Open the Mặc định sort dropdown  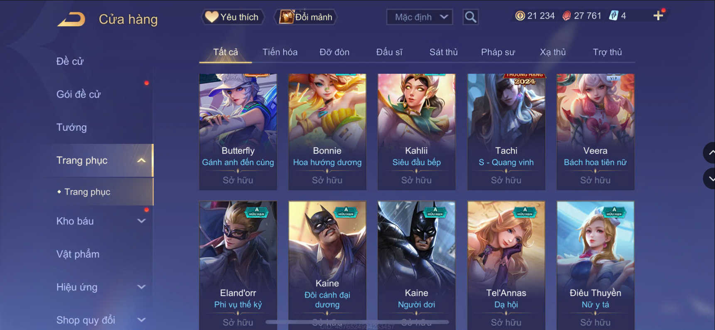click(420, 17)
